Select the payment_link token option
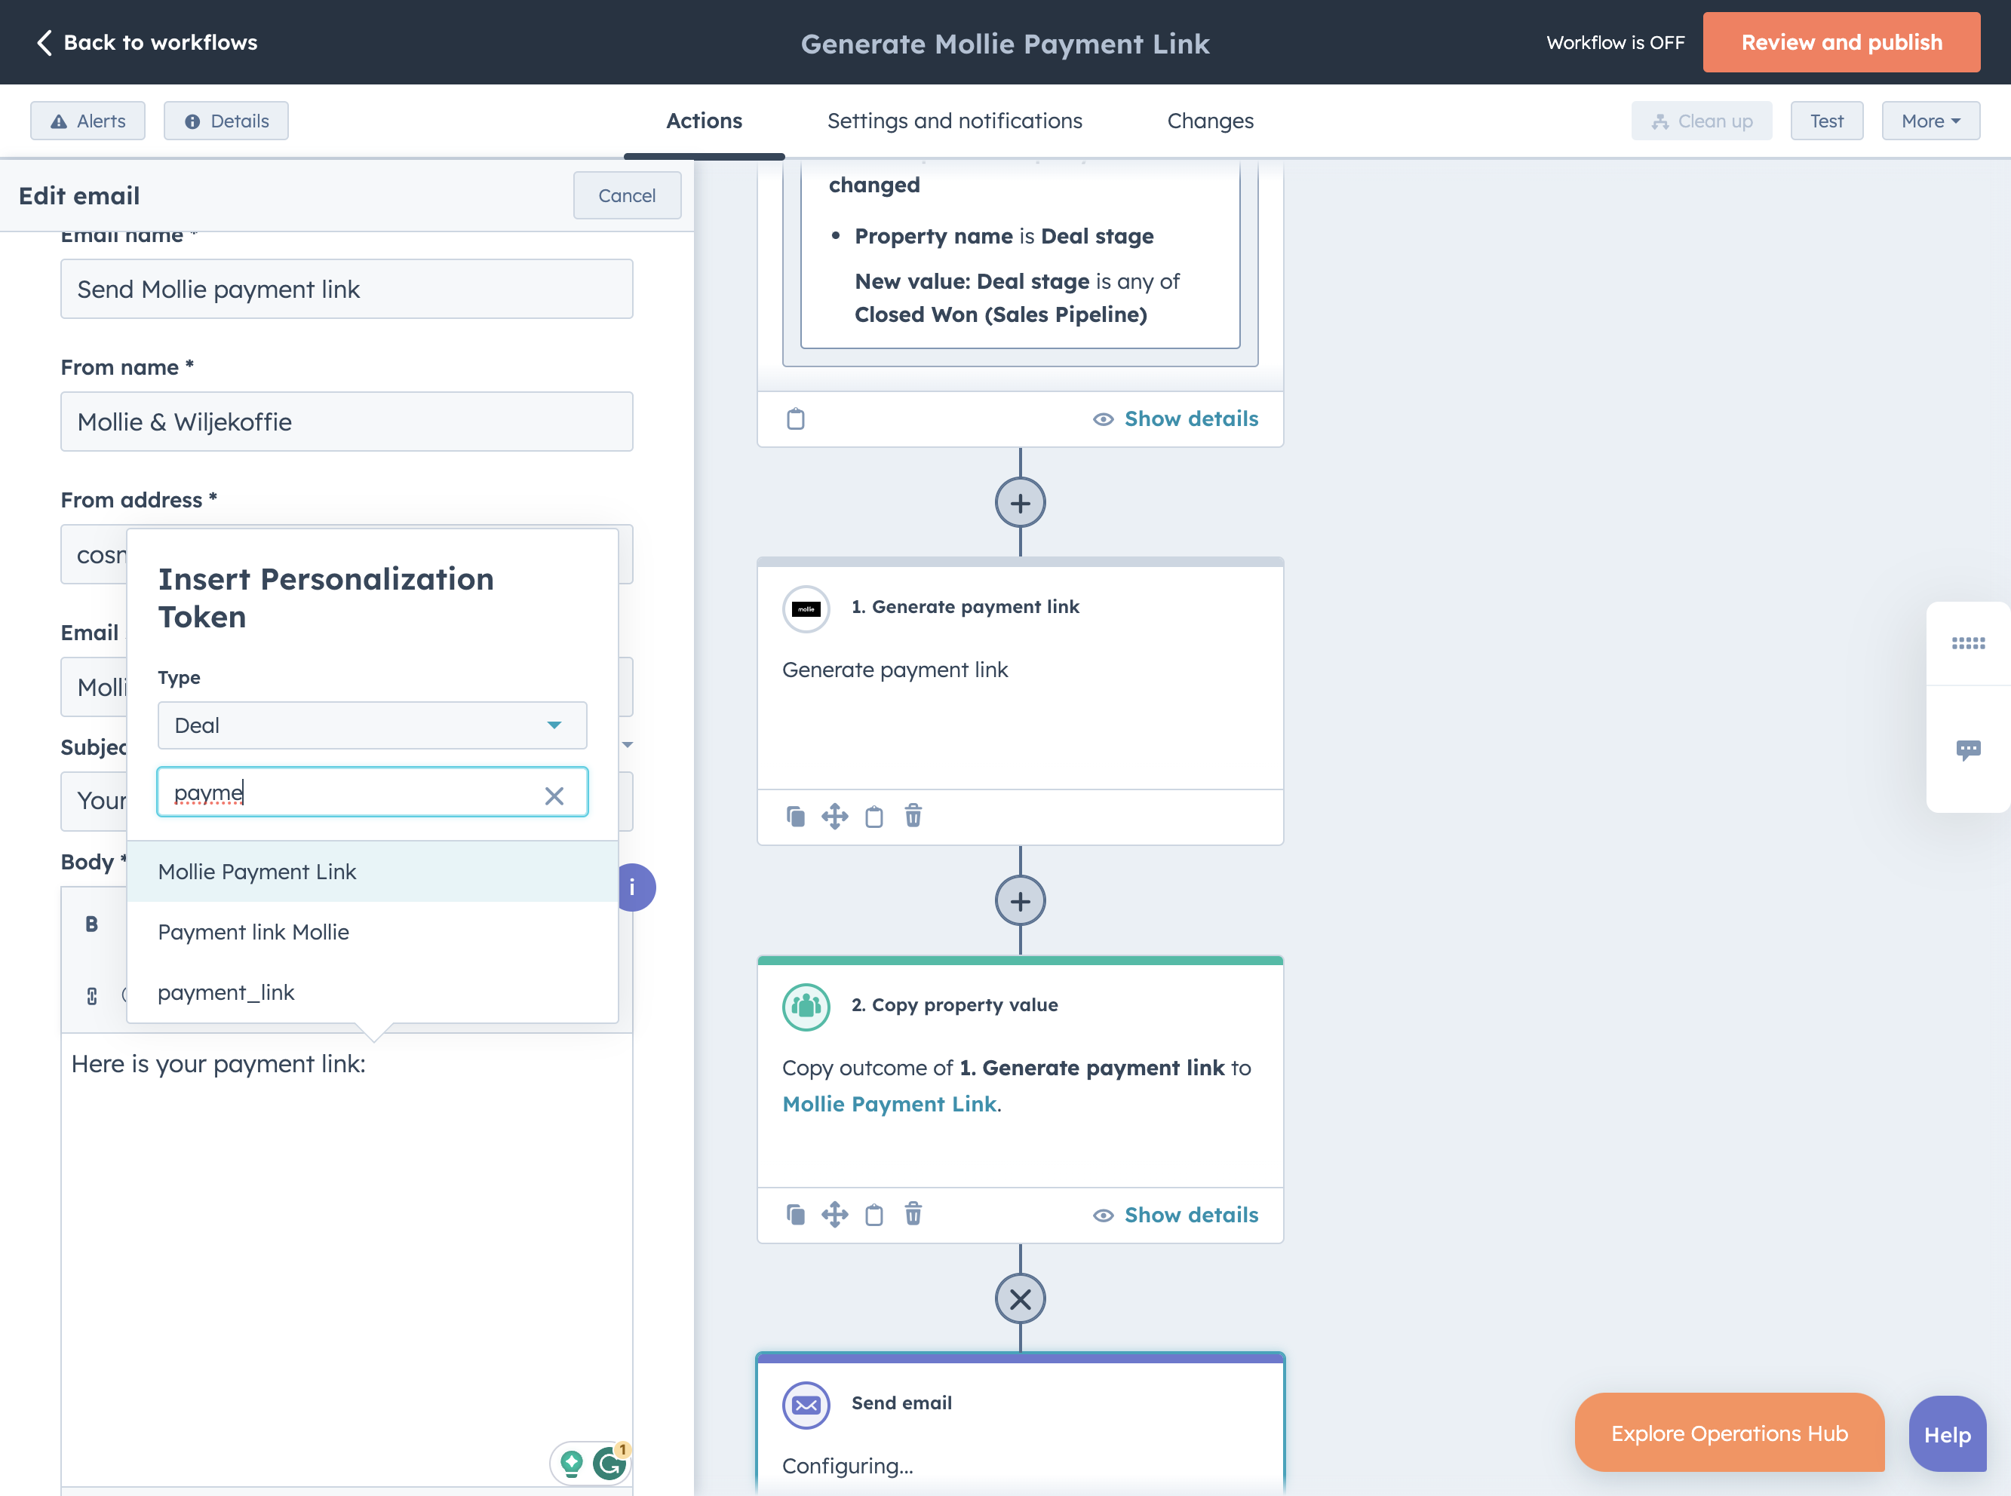 (373, 992)
